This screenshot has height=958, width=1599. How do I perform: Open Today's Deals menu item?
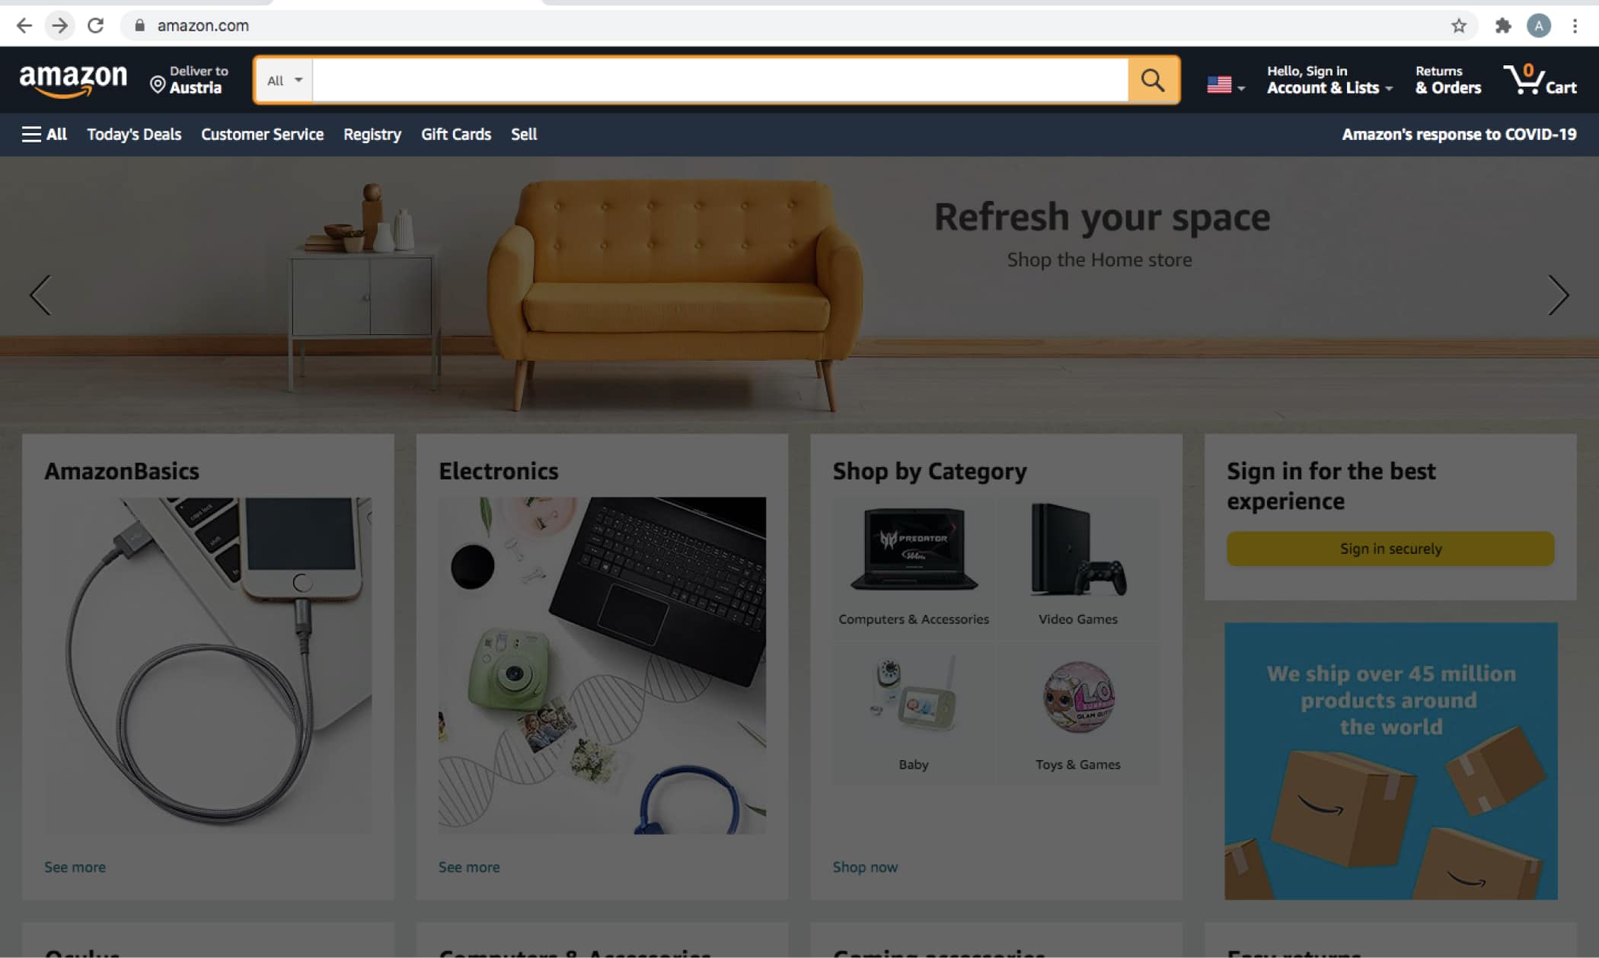pos(133,133)
